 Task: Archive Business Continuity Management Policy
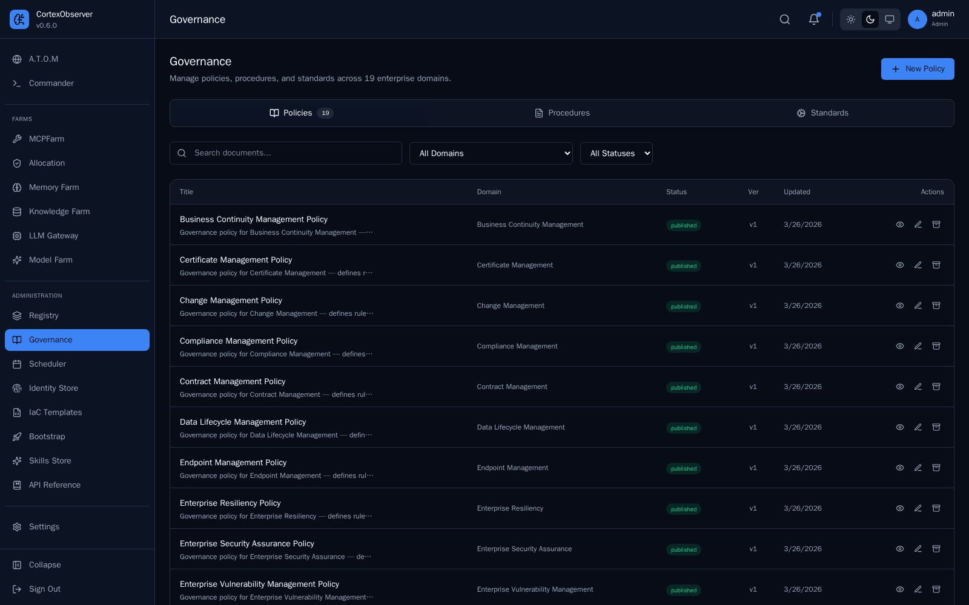click(936, 224)
